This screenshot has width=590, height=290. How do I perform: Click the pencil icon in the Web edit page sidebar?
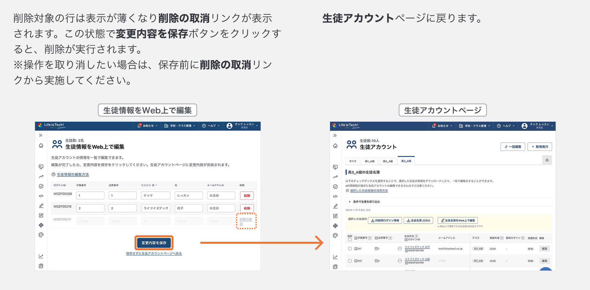[41, 206]
